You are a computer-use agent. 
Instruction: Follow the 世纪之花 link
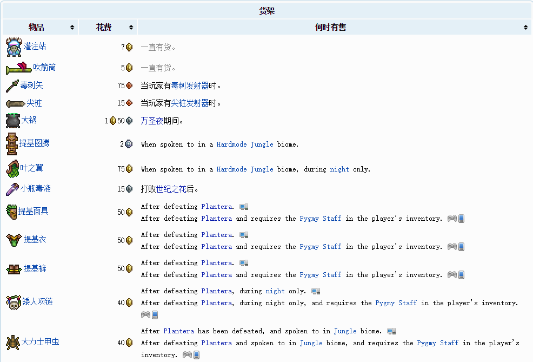click(171, 189)
